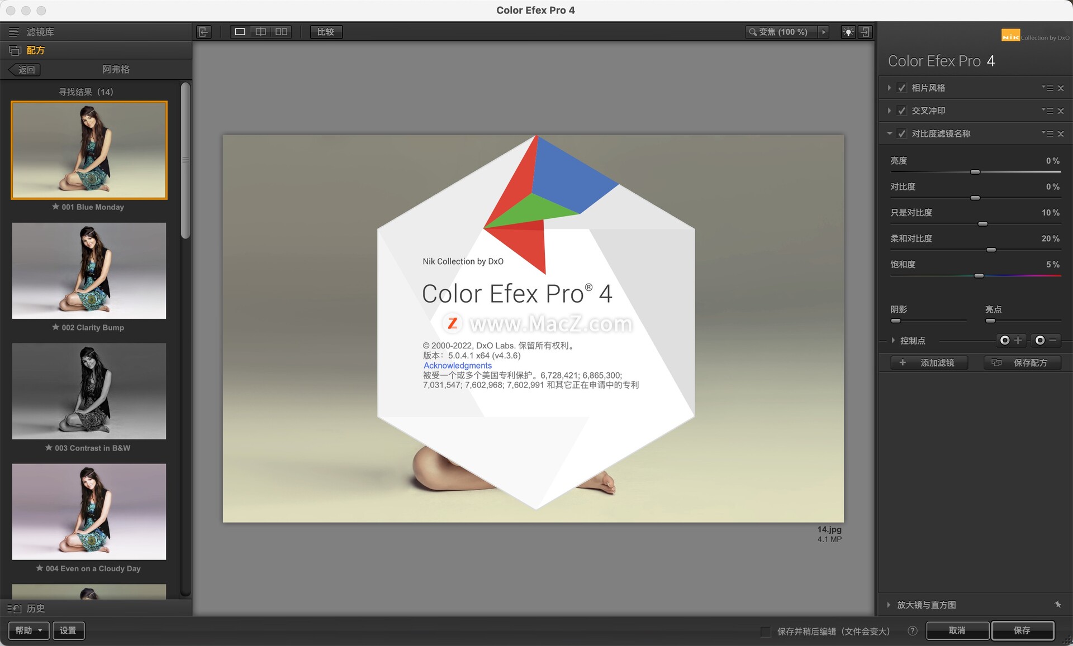The width and height of the screenshot is (1073, 646).
Task: Add a negative control point
Action: coord(1046,340)
